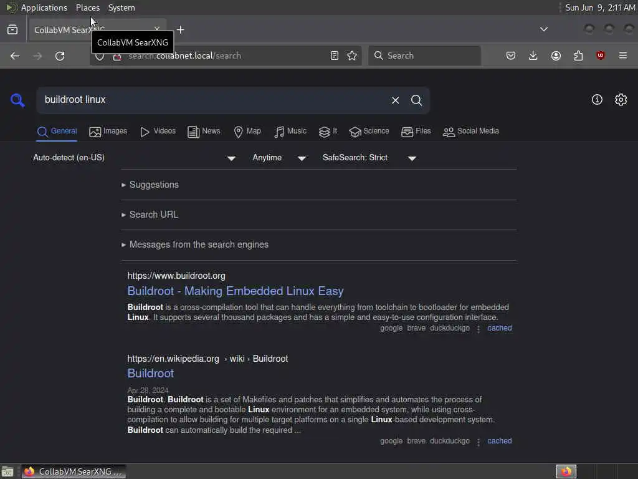Open more options dots for Wikipedia result
Image resolution: width=638 pixels, height=479 pixels.
pos(478,442)
